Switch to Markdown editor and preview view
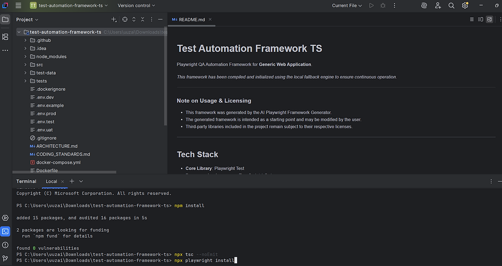The width and height of the screenshot is (502, 266). 480,19
